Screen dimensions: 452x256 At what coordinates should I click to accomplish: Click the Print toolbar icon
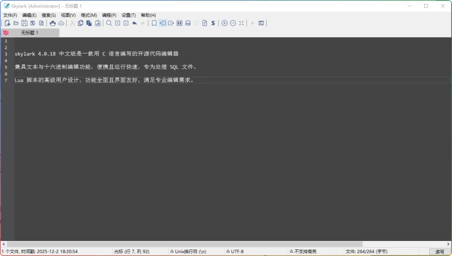coord(53,23)
